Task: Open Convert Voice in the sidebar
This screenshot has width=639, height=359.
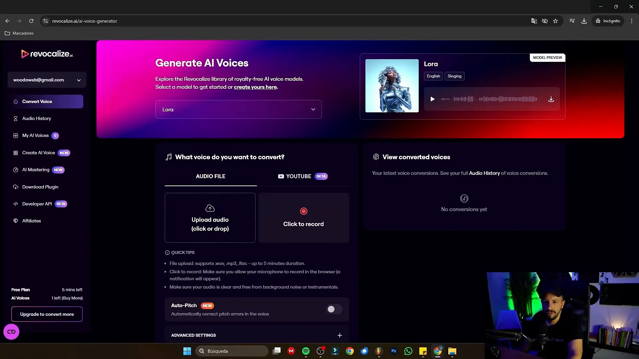Action: tap(47, 101)
